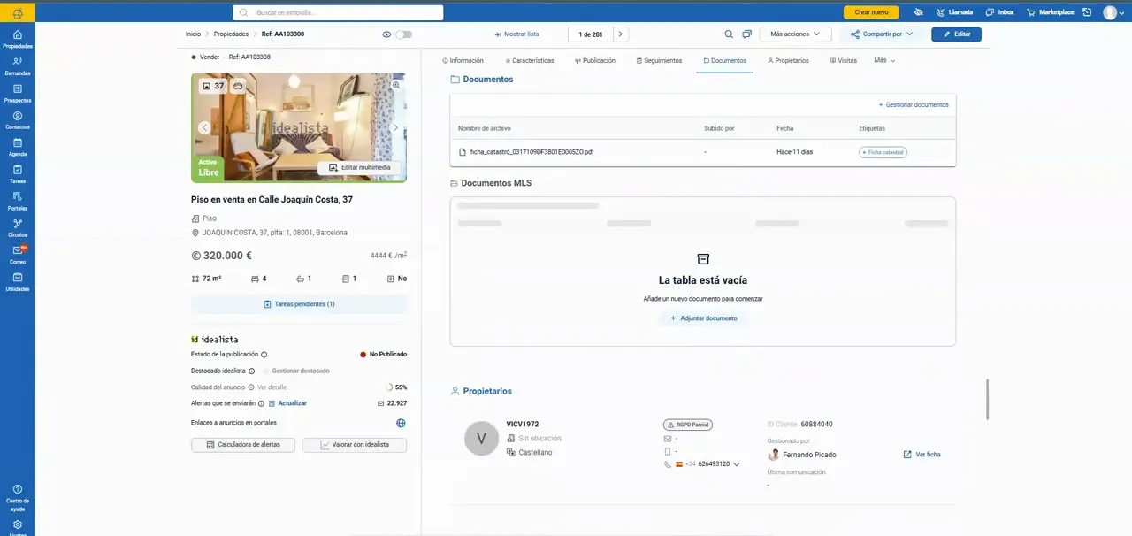Click Calculadora de alertas button
The height and width of the screenshot is (536, 1132).
(x=243, y=445)
